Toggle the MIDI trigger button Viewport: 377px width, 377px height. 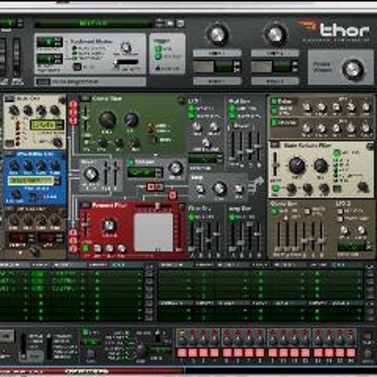[158, 49]
